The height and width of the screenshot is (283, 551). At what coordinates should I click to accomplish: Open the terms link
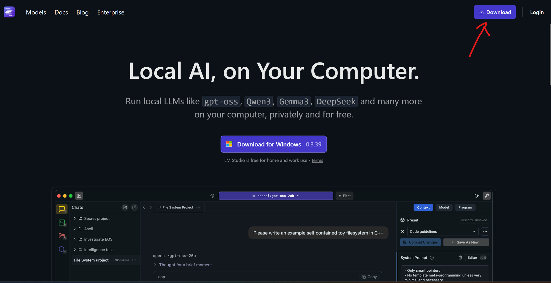pyautogui.click(x=317, y=161)
